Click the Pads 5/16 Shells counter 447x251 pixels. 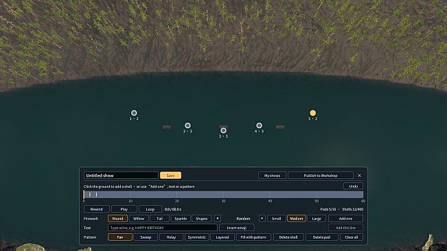coord(341,209)
